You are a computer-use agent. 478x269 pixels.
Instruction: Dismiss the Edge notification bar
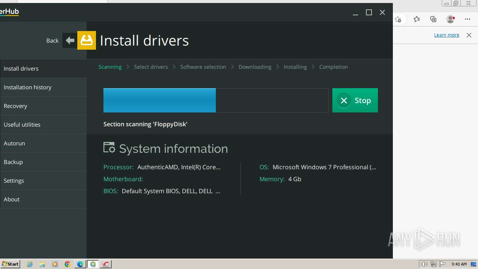point(469,35)
